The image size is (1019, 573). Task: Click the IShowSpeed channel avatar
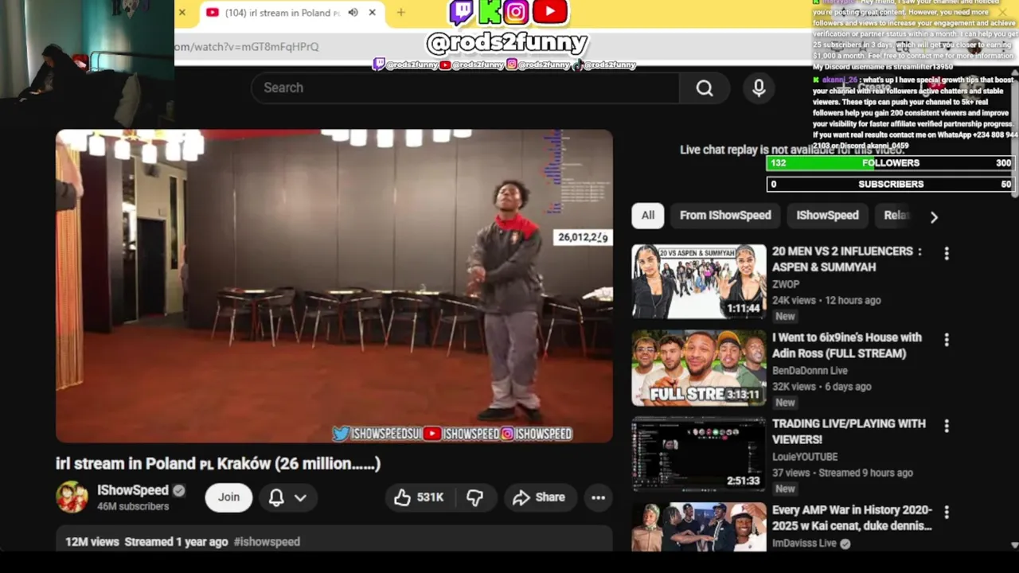click(x=72, y=497)
